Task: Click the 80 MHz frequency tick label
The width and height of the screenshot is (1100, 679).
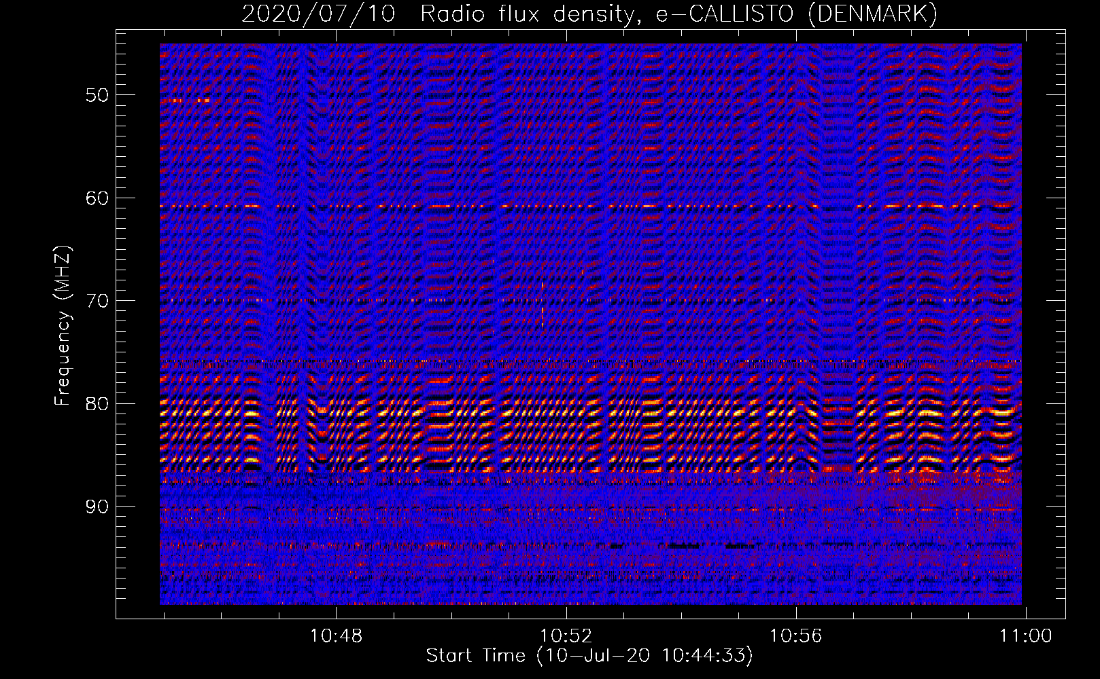Action: [97, 404]
